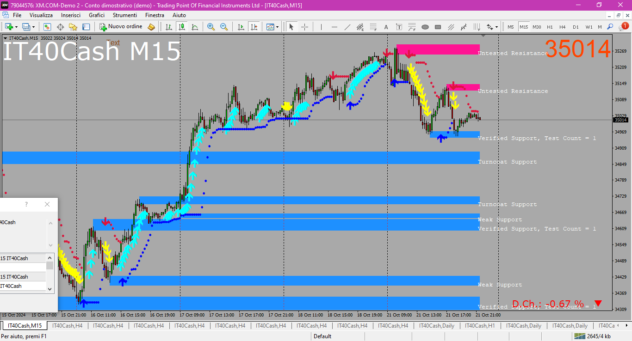Viewport: 632px width, 341px height.
Task: Switch to bar chart view
Action: tap(169, 27)
